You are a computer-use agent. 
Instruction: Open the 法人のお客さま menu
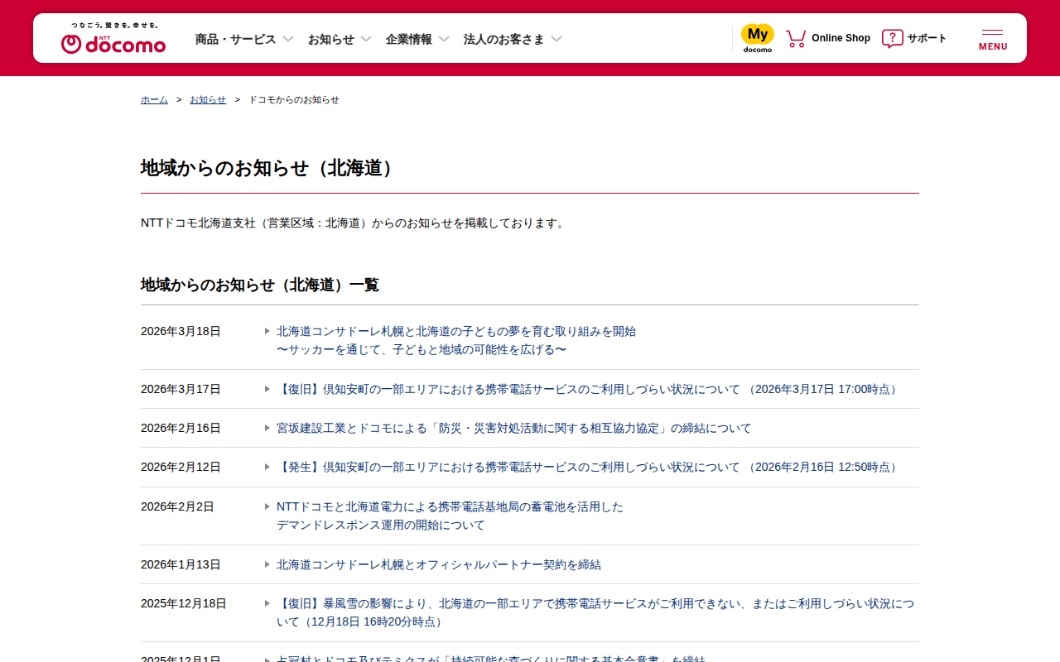tap(504, 39)
